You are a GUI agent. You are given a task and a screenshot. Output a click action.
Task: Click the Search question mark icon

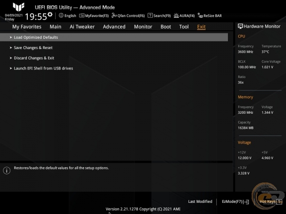150,16
